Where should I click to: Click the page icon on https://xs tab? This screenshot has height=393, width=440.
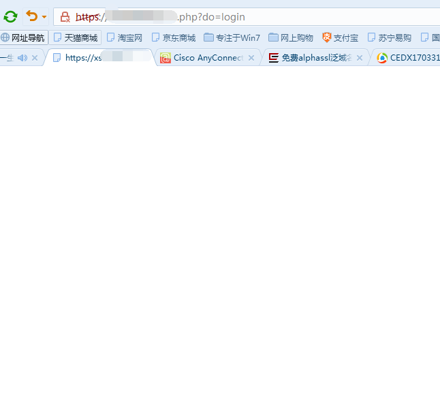57,58
